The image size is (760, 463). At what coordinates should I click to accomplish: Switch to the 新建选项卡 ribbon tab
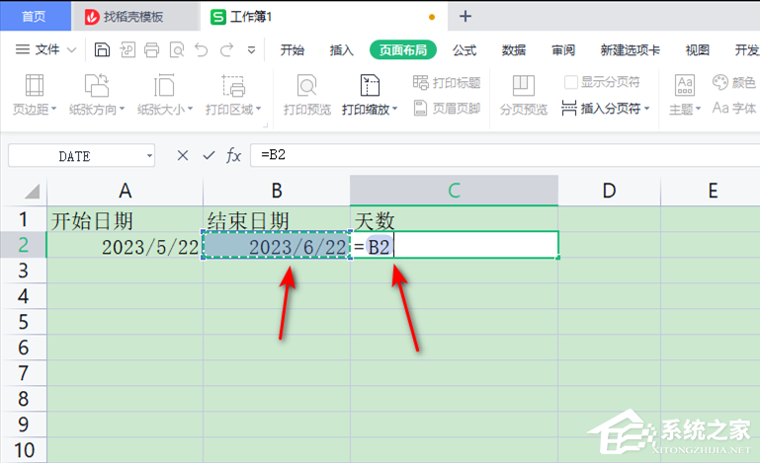631,50
